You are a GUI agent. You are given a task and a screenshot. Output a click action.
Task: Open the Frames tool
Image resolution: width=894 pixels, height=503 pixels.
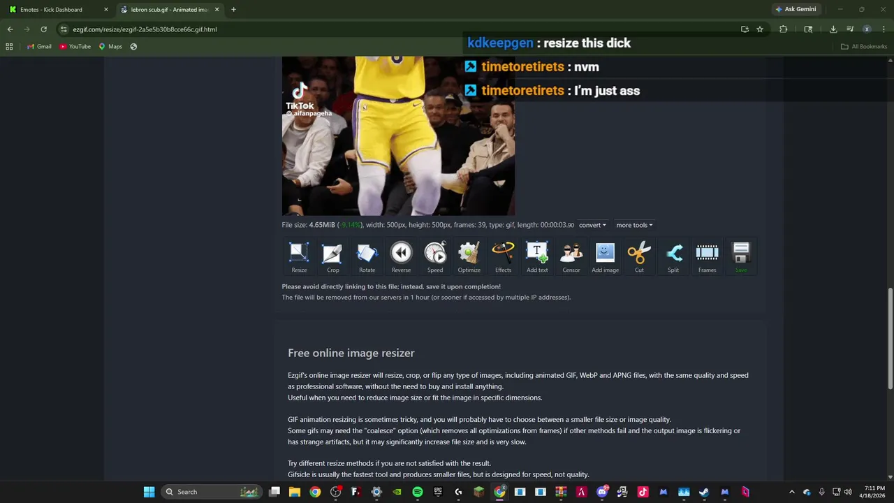[x=707, y=257]
